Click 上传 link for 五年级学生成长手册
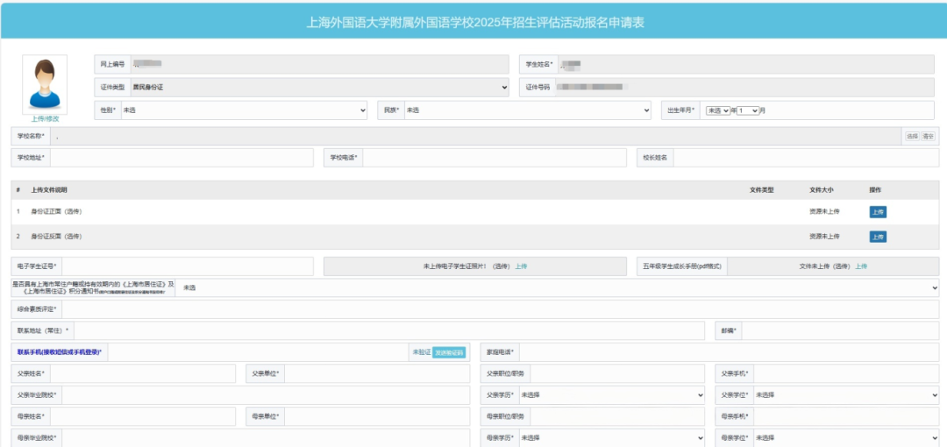Screen dimensions: 947x447 [x=860, y=266]
